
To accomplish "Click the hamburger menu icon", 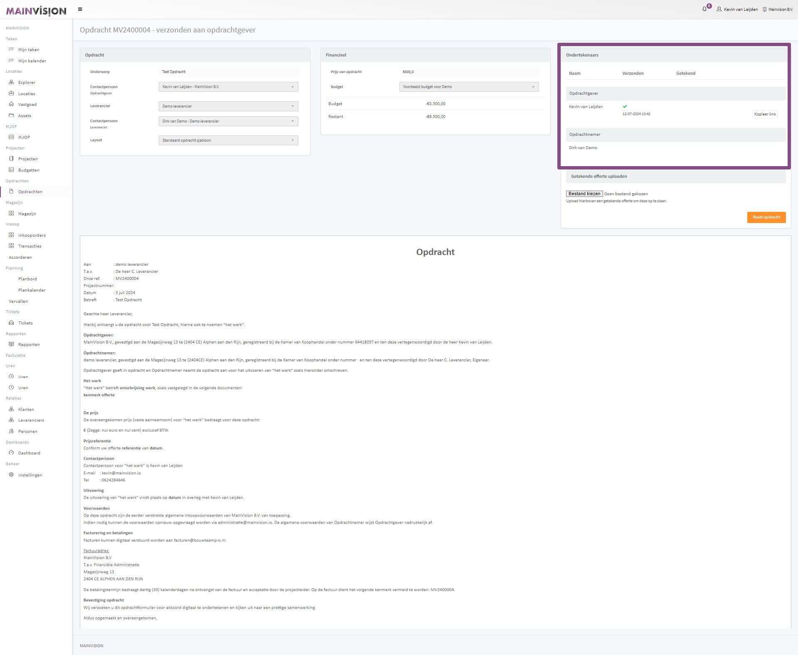I will [x=80, y=9].
